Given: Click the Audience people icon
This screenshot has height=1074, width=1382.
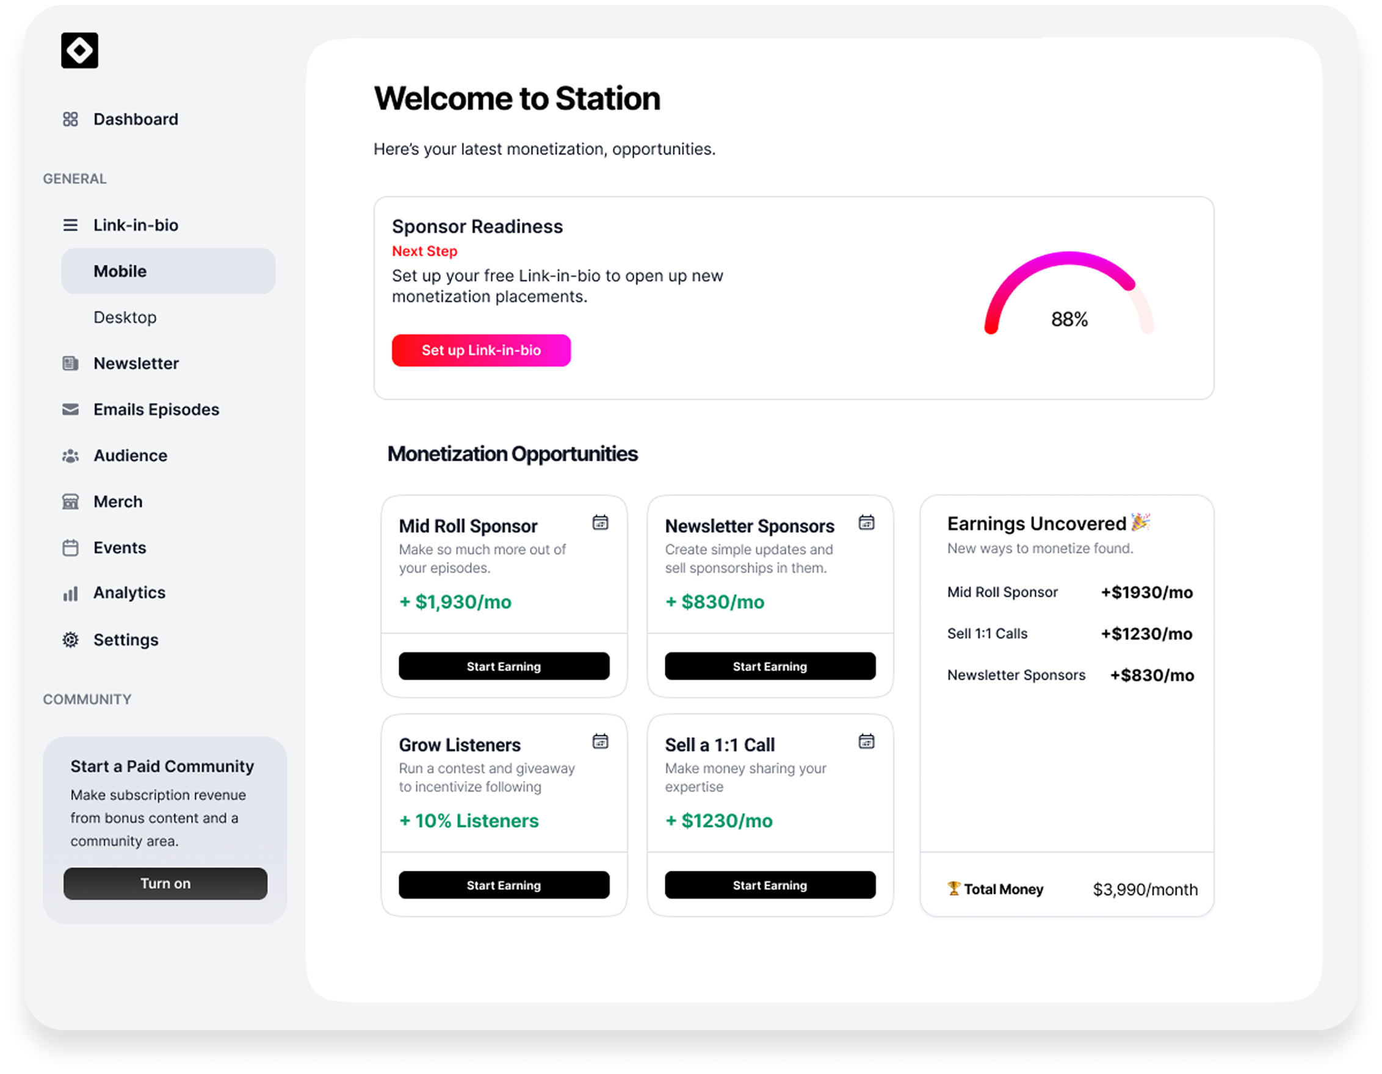Looking at the screenshot, I should [70, 456].
